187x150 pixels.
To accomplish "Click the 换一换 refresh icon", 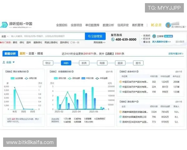I will [x=71, y=42].
